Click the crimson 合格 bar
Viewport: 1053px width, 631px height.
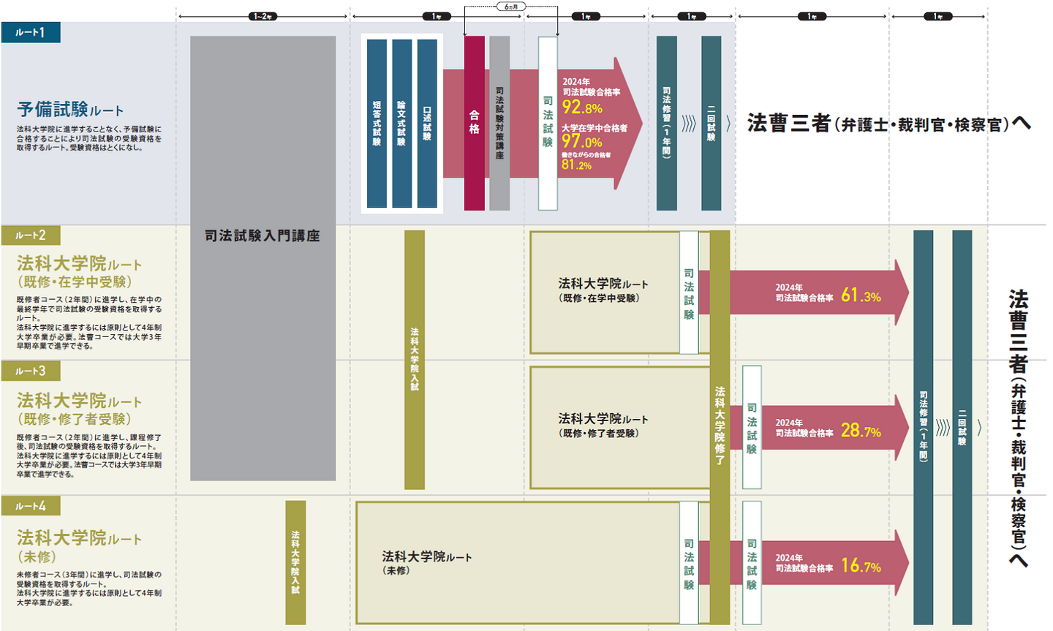click(474, 123)
